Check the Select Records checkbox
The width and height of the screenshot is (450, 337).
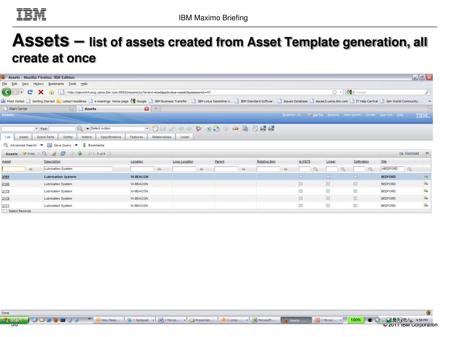pos(5,211)
